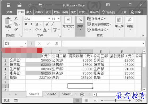Add a new sheet with plus icon
148x104 pixels.
point(82,94)
